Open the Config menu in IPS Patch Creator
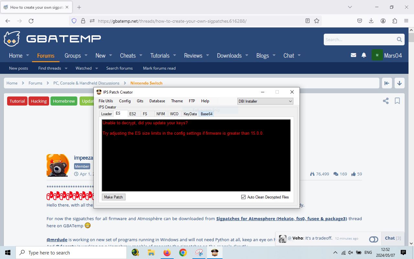Image resolution: width=414 pixels, height=259 pixels. [125, 101]
